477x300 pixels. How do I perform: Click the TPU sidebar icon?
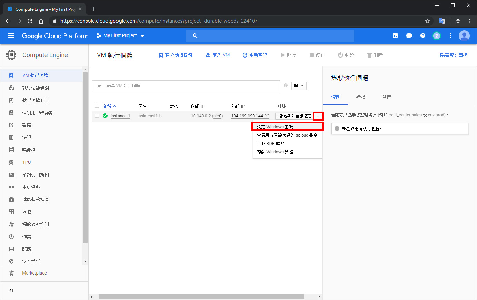pyautogui.click(x=11, y=162)
